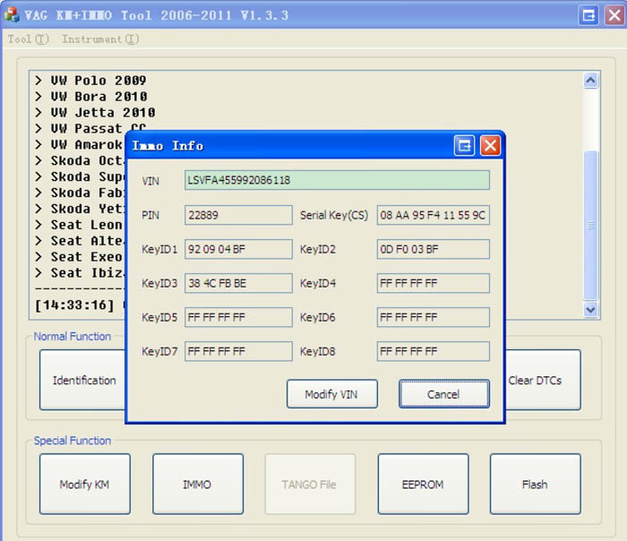The image size is (627, 541).
Task: Click the KeyID1 field 92 09 04 BF
Action: (x=238, y=249)
